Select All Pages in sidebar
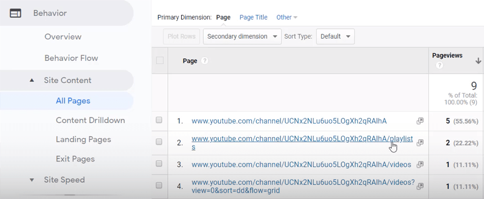The height and width of the screenshot is (199, 484). point(73,101)
